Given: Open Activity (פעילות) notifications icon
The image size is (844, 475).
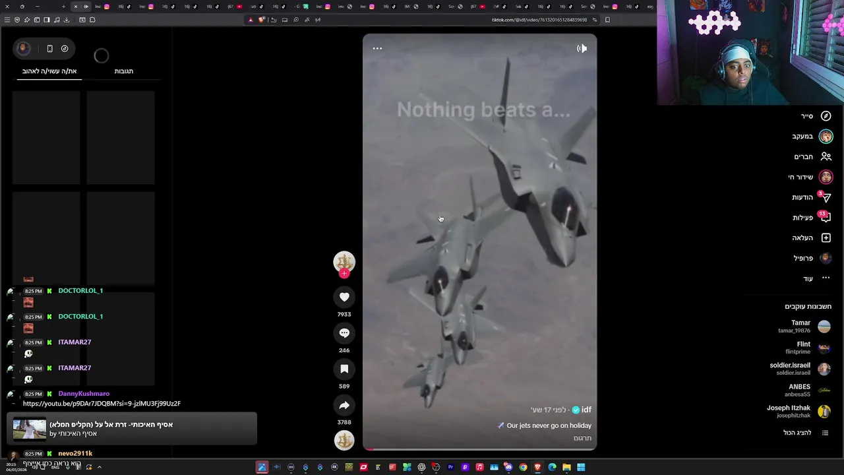Looking at the screenshot, I should [826, 218].
